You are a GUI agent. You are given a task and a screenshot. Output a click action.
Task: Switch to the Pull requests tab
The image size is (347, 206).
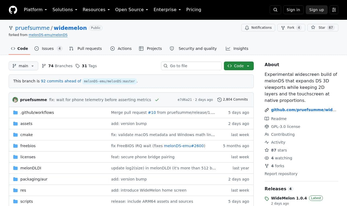point(86,49)
